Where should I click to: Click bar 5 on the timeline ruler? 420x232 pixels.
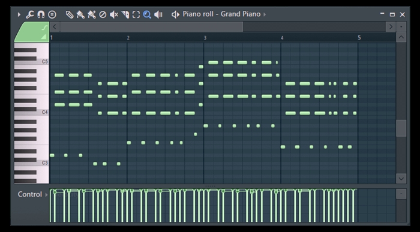[x=359, y=38]
